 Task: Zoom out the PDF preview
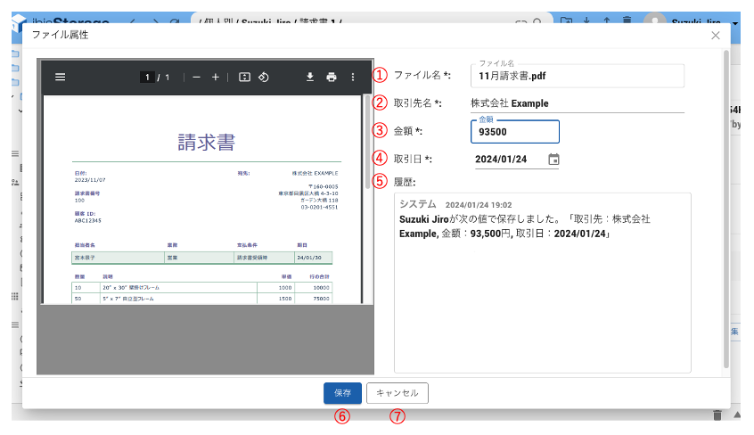pyautogui.click(x=197, y=78)
